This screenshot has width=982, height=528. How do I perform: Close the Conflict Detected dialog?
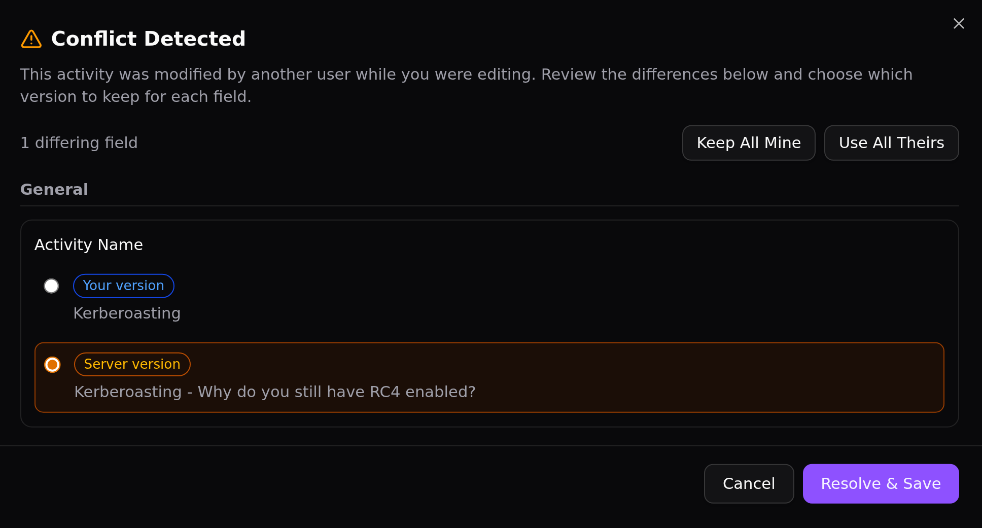coord(958,24)
